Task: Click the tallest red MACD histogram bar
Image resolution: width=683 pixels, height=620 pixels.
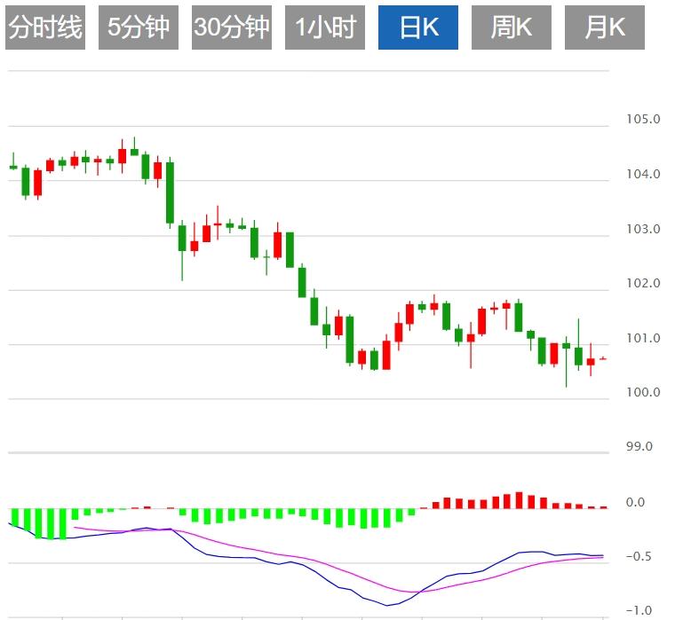Action: coord(519,499)
